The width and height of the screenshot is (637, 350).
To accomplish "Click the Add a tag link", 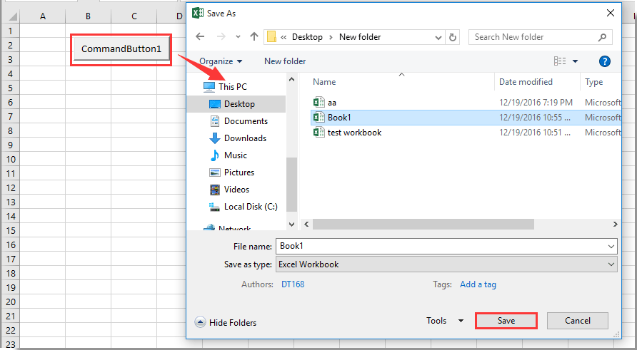I will click(478, 284).
